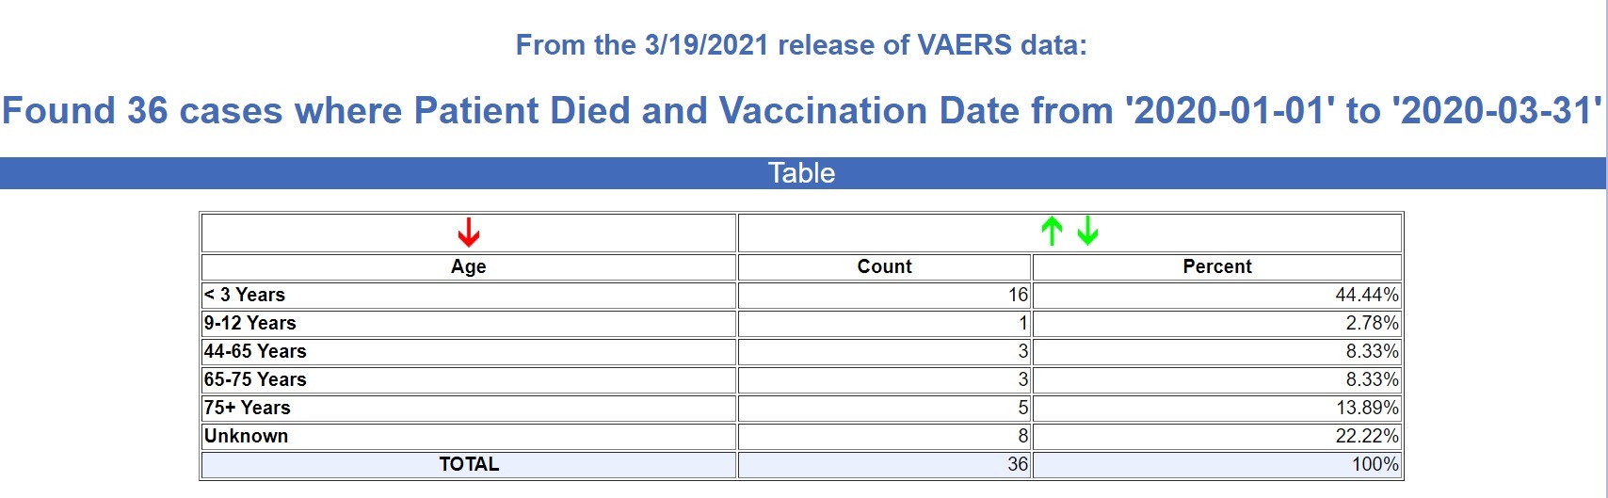Click the Percent column header
Image resolution: width=1608 pixels, height=498 pixels.
(1216, 266)
